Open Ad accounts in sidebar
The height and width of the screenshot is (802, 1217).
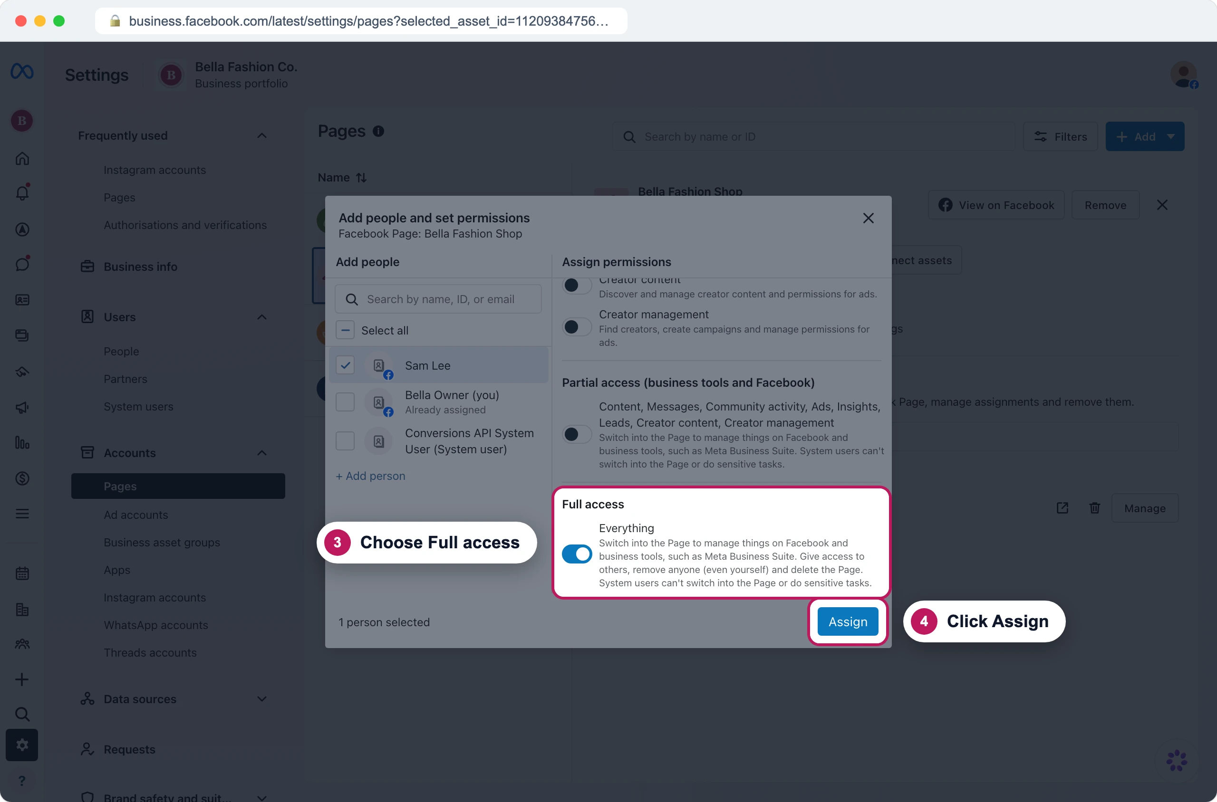(135, 515)
